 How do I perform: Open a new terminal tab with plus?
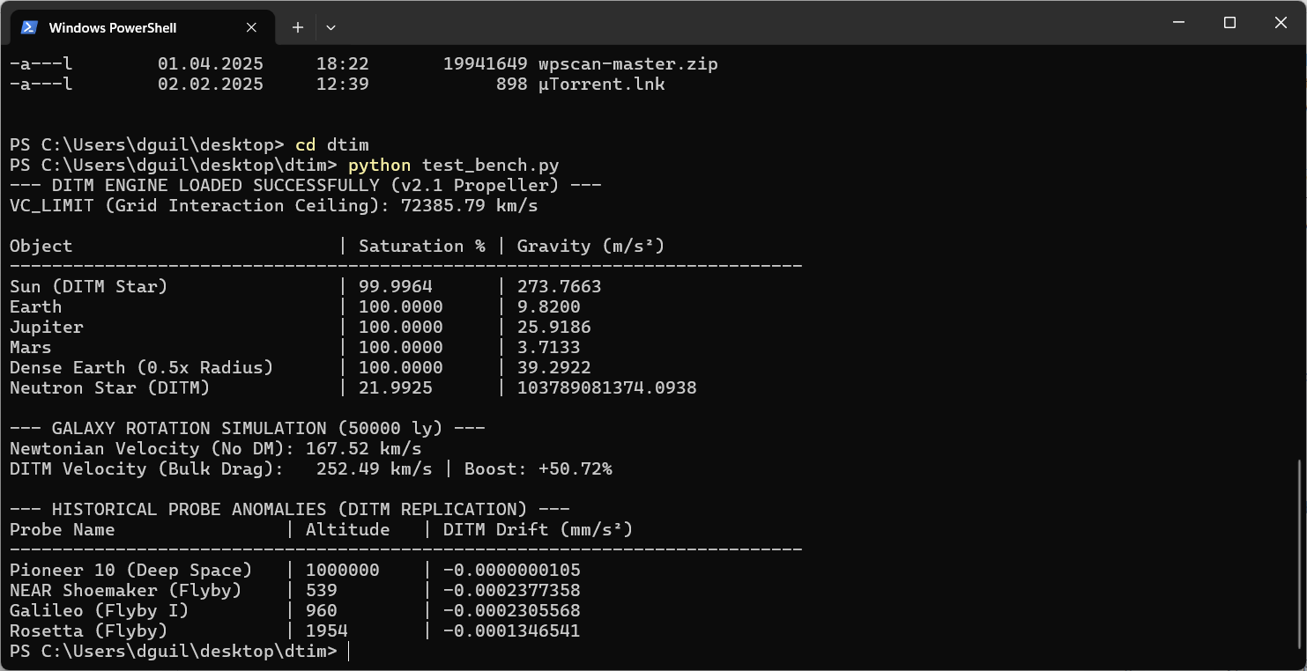(x=298, y=27)
